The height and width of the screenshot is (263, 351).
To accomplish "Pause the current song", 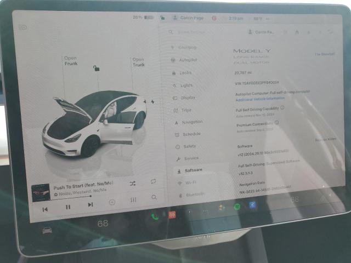I will [x=68, y=207].
